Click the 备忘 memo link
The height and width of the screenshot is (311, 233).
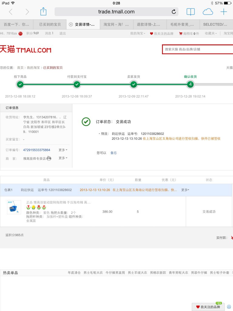coord(113,153)
